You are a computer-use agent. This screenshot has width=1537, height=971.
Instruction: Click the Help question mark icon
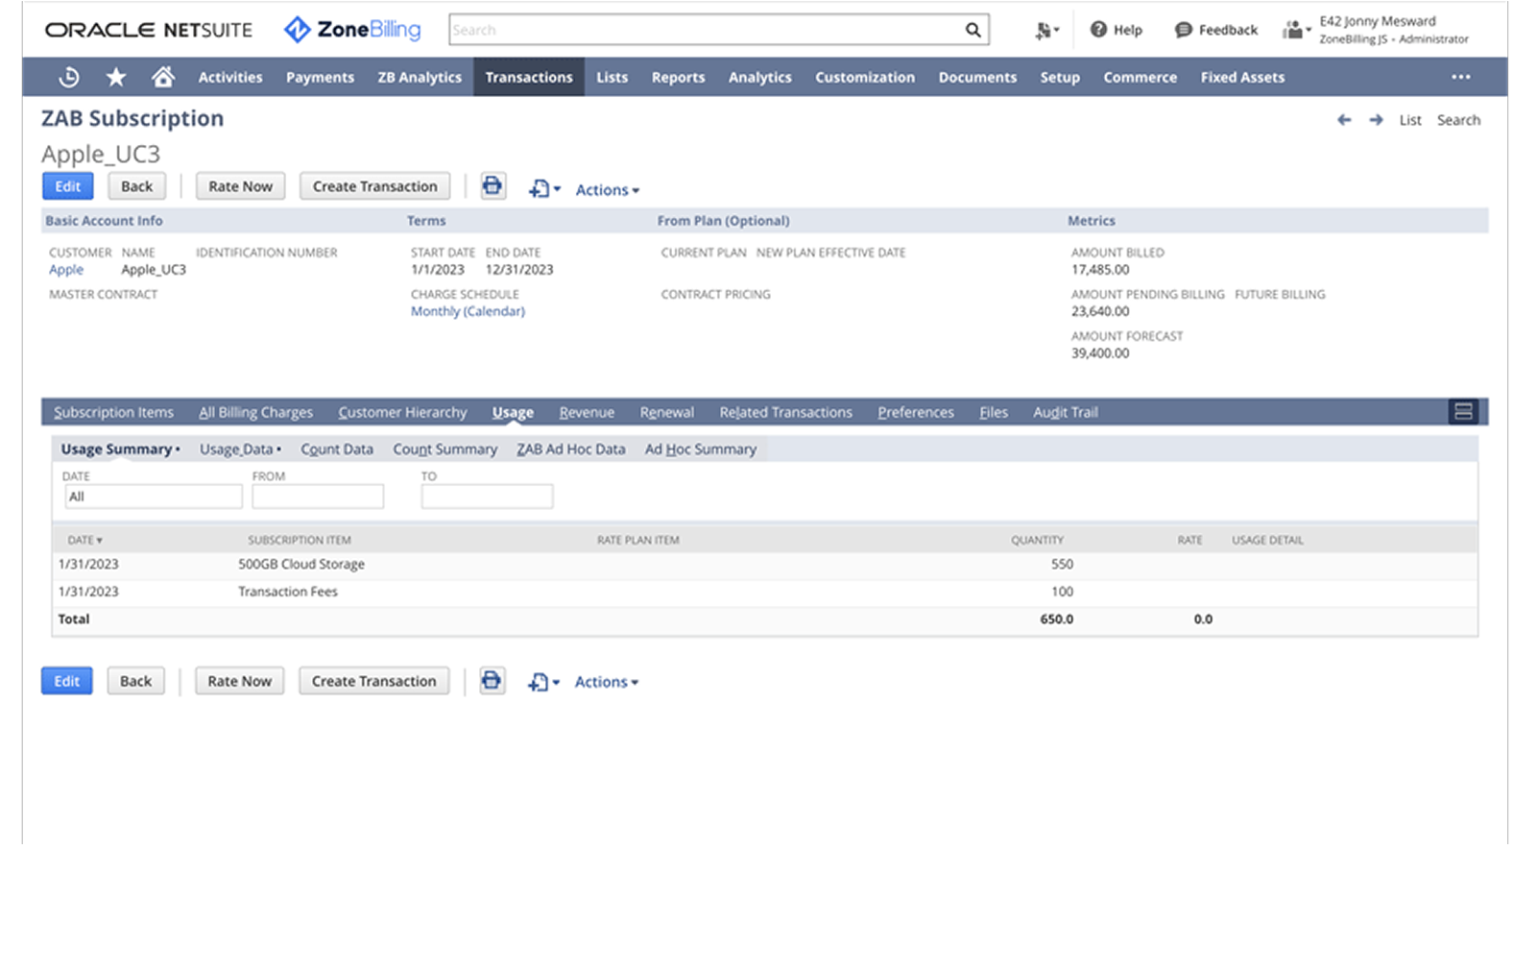1098,30
